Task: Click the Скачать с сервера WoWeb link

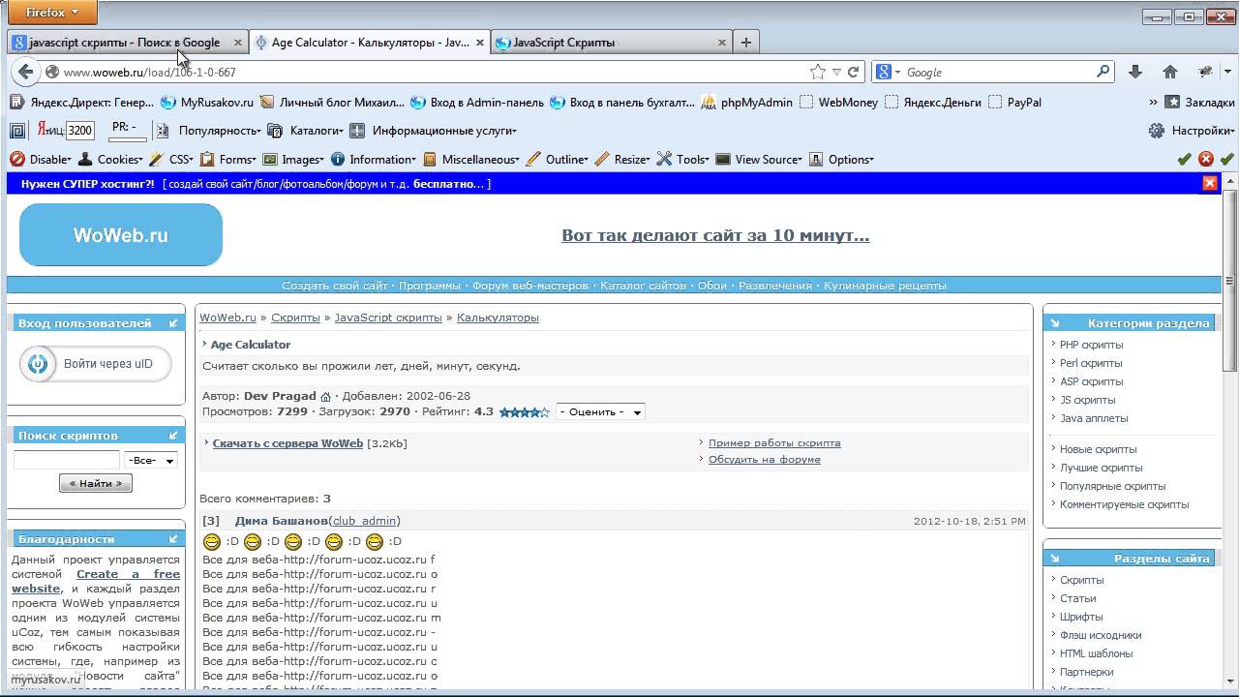Action: pos(287,443)
